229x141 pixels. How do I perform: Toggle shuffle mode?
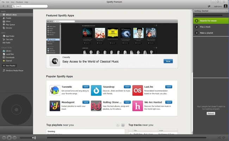(219, 137)
